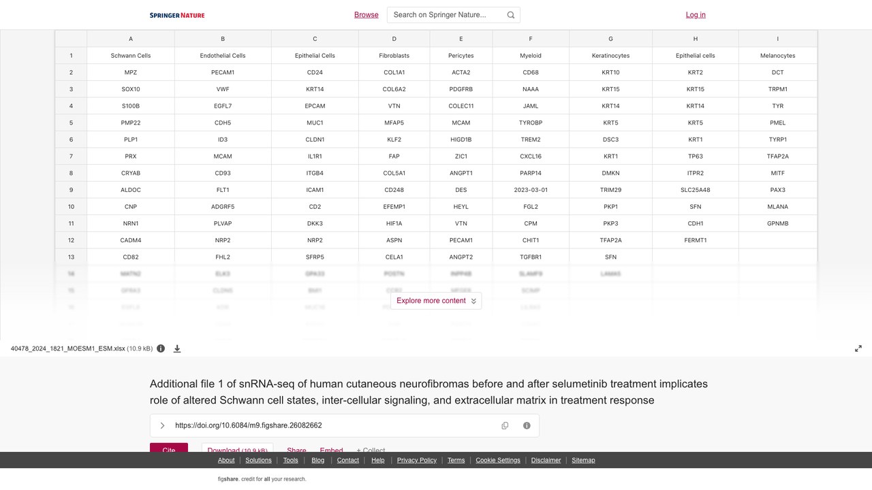Screen dimensions: 872x490
Task: Click the FERMT1 cell
Action: pos(696,240)
